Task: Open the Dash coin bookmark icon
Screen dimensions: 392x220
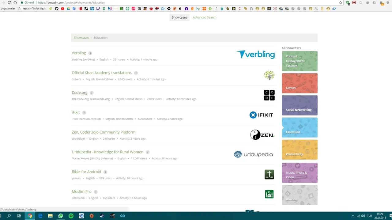Action: click(x=334, y=9)
